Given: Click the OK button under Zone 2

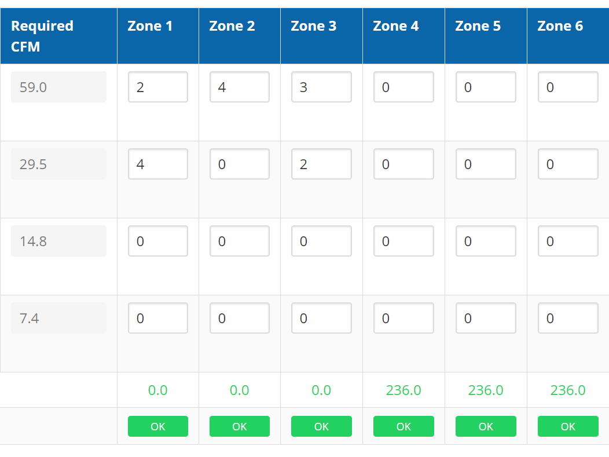Looking at the screenshot, I should pos(239,426).
